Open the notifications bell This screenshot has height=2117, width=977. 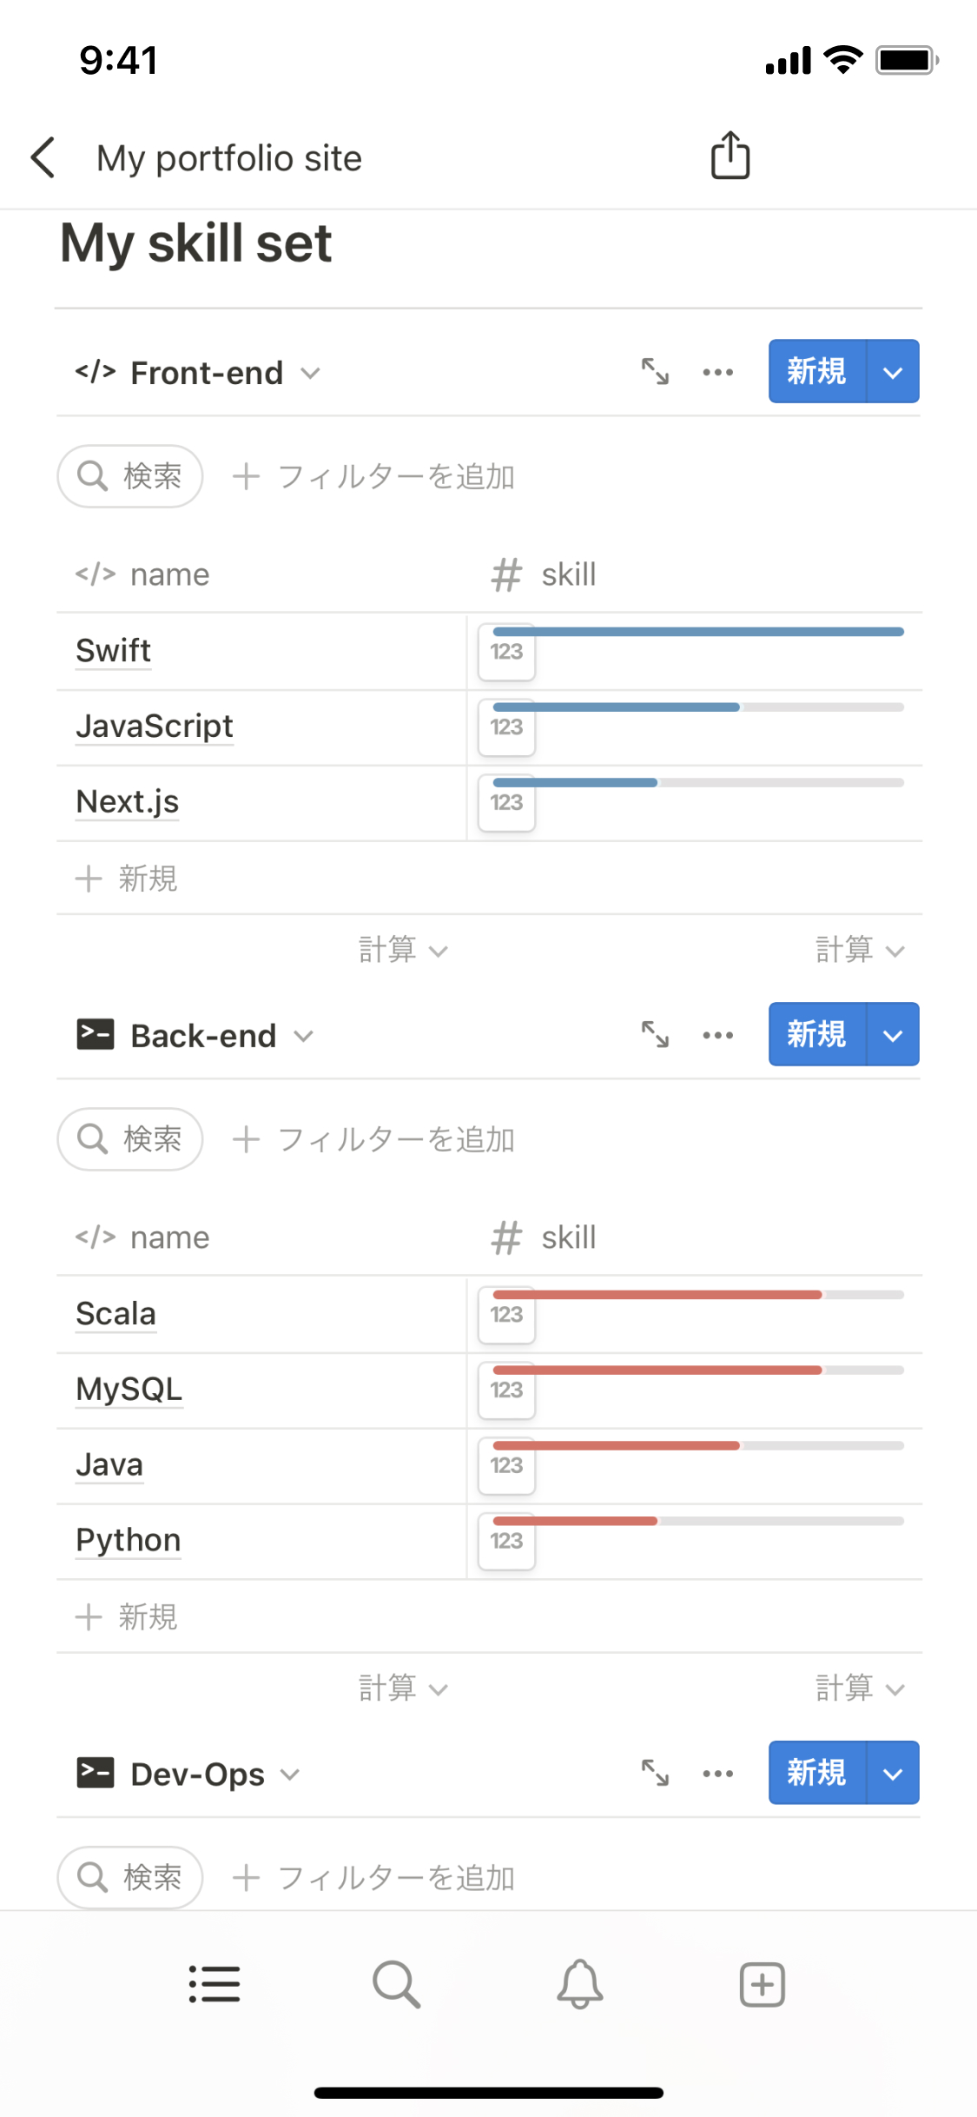580,1984
